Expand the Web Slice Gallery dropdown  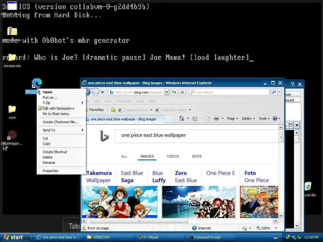tap(190, 110)
